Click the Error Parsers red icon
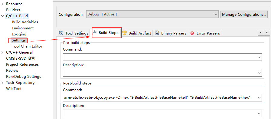The width and height of the screenshot is (271, 119). [192, 33]
